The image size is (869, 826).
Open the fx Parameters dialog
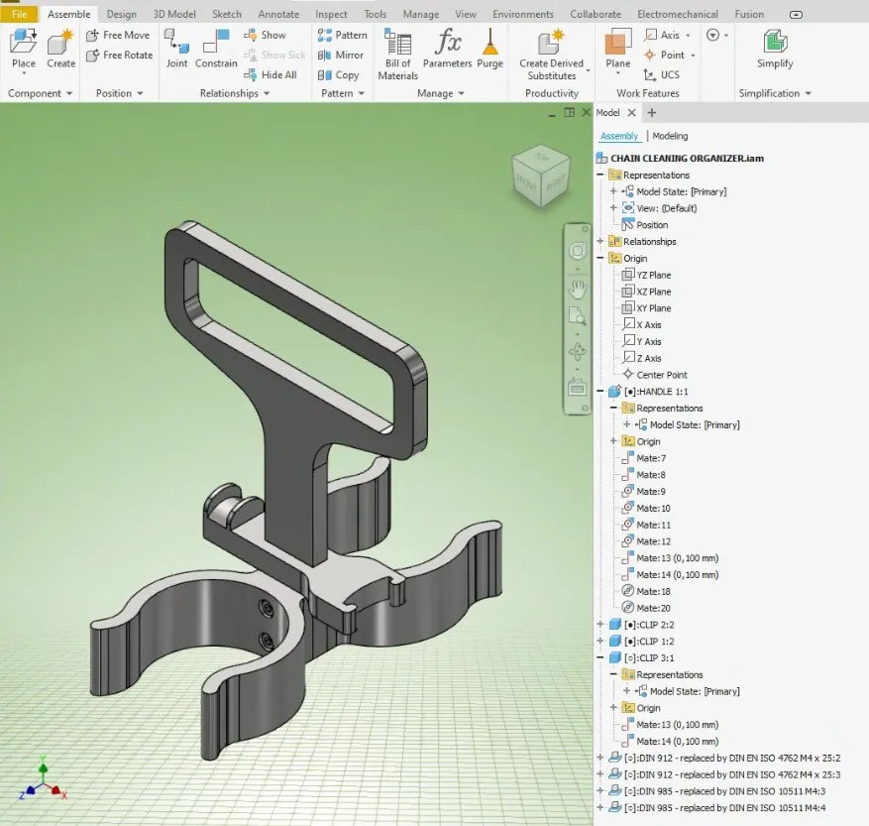(x=447, y=50)
